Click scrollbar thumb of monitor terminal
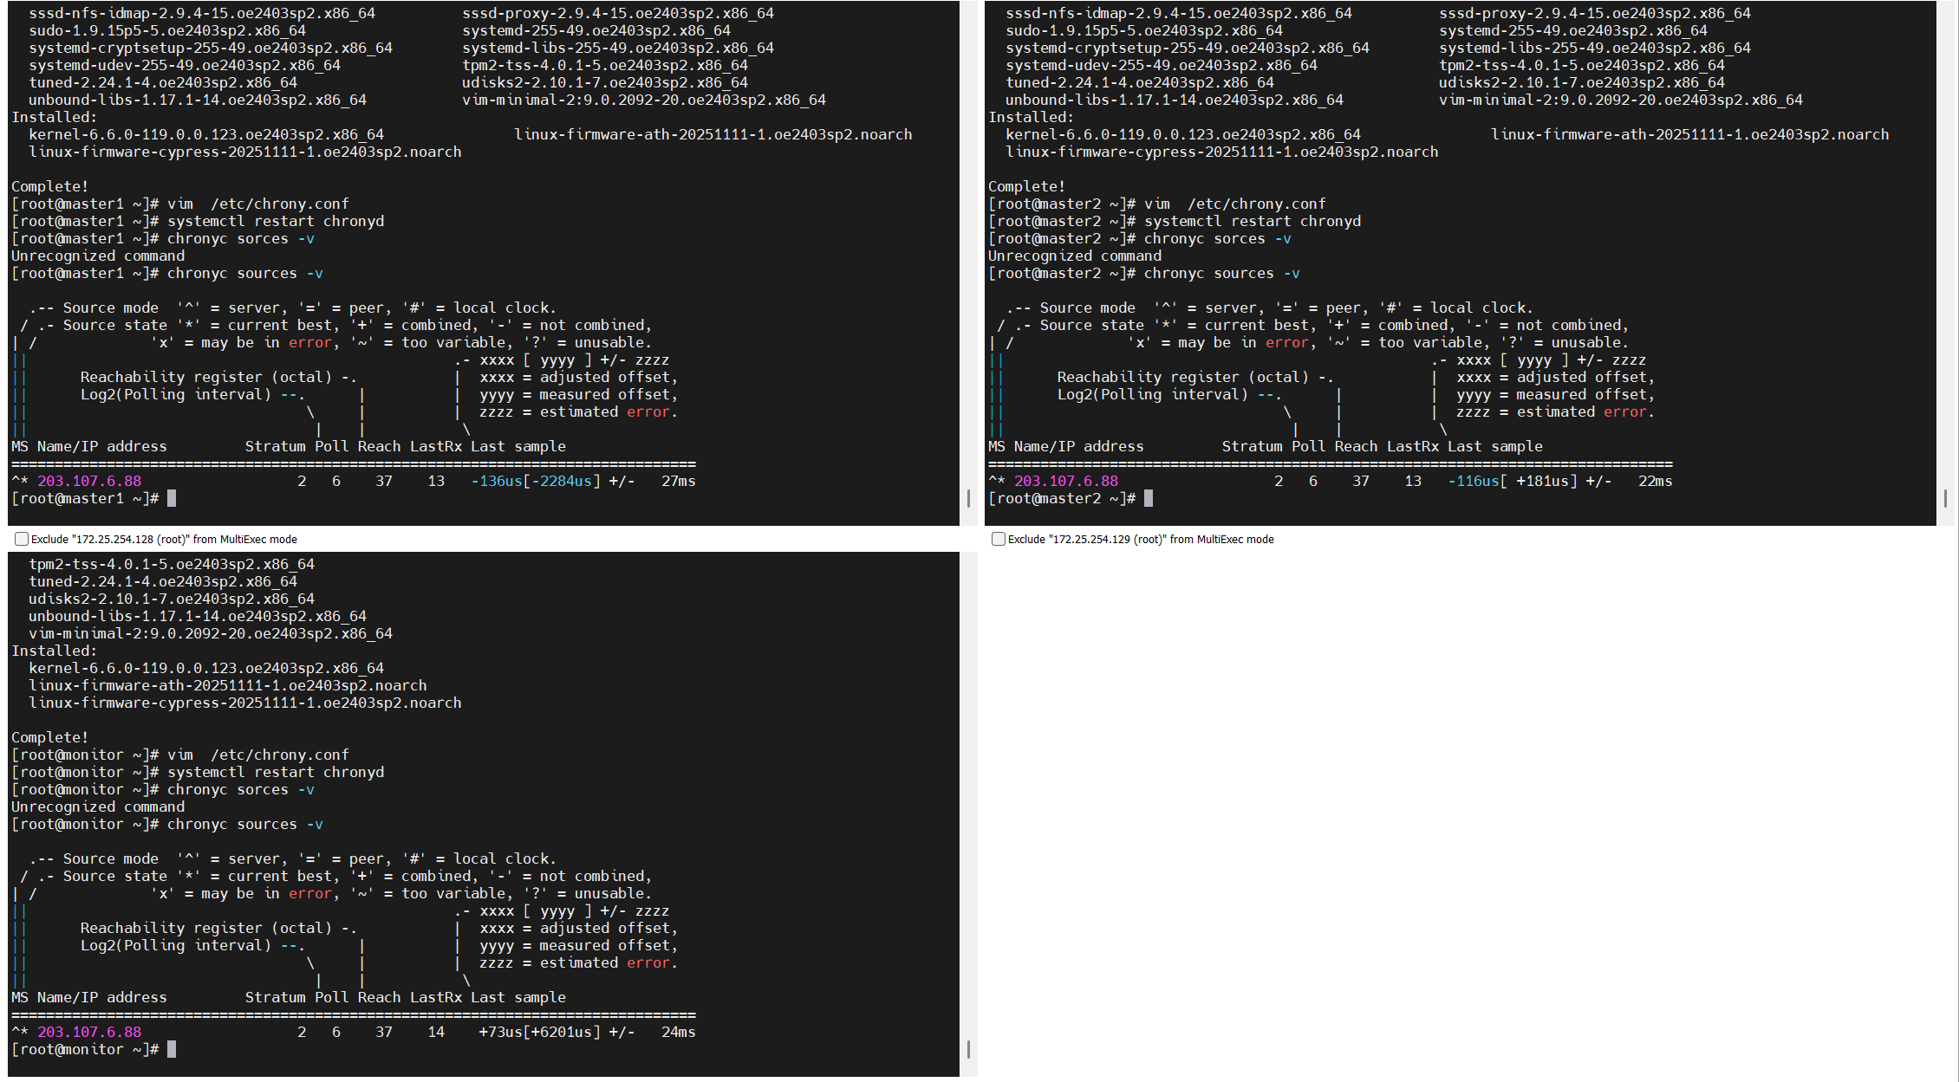1959x1082 pixels. point(968,1049)
